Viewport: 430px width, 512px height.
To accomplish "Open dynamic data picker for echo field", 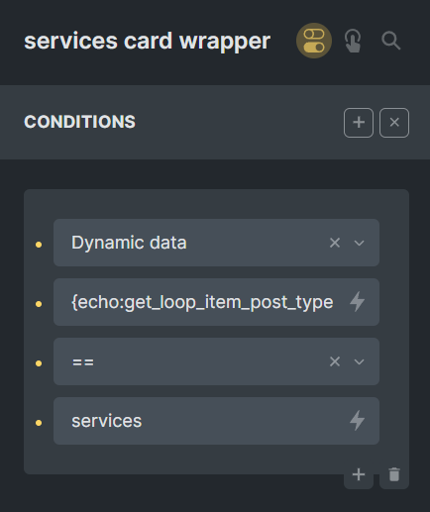I will tap(358, 302).
